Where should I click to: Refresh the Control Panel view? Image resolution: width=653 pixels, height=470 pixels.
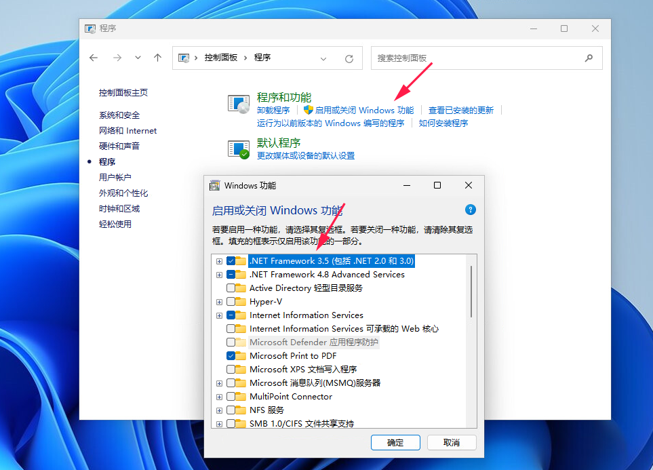(x=349, y=59)
